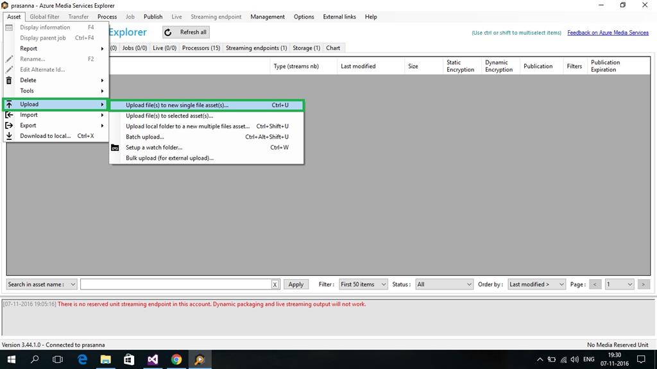Open the Help menu
The height and width of the screenshot is (369, 657).
tap(371, 17)
